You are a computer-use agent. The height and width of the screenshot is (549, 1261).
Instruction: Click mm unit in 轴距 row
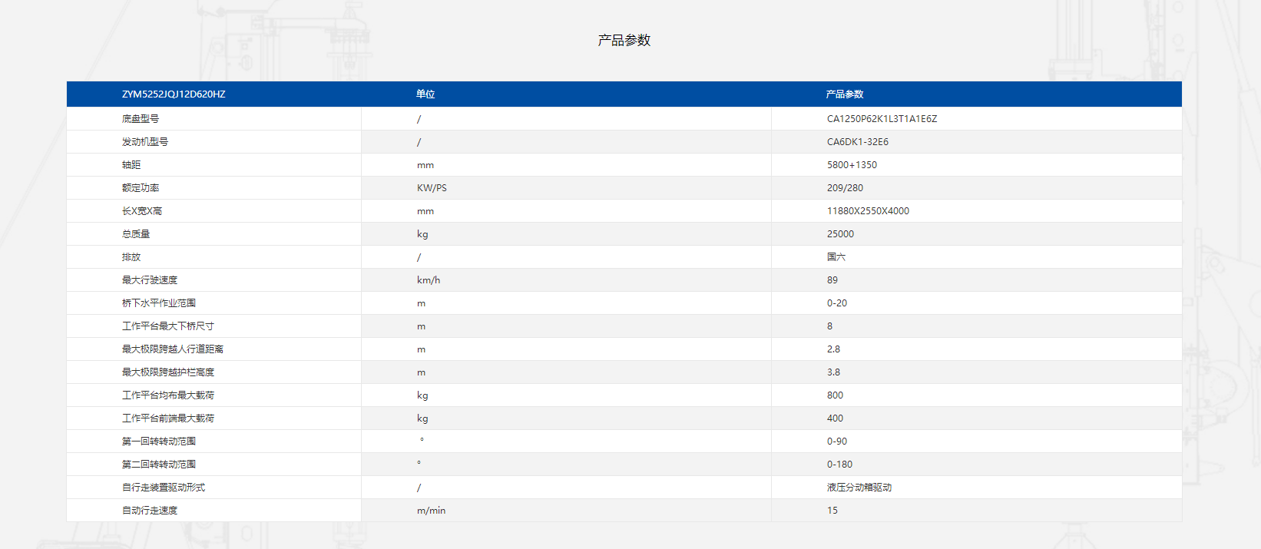tap(425, 165)
